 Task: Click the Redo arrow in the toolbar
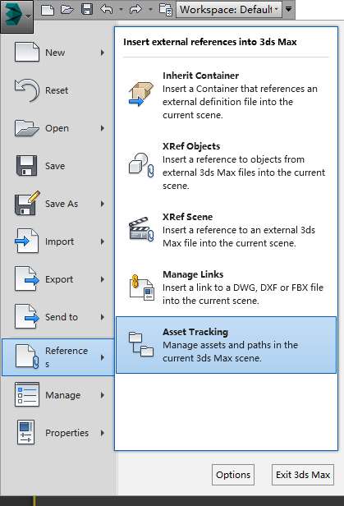click(x=135, y=9)
